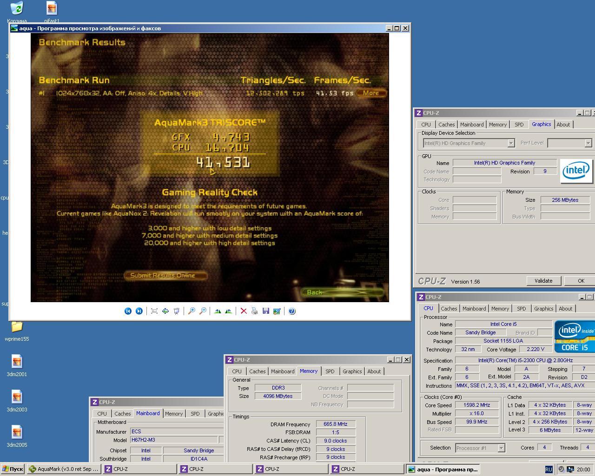Open Graphics tab in Memory CPU-Z window

pos(352,371)
